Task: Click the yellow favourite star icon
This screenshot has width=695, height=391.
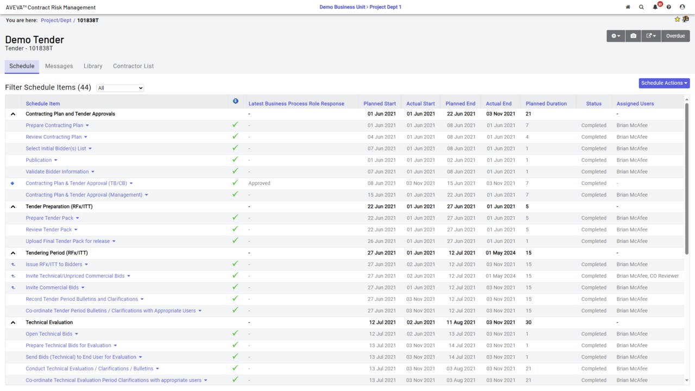Action: (x=677, y=20)
